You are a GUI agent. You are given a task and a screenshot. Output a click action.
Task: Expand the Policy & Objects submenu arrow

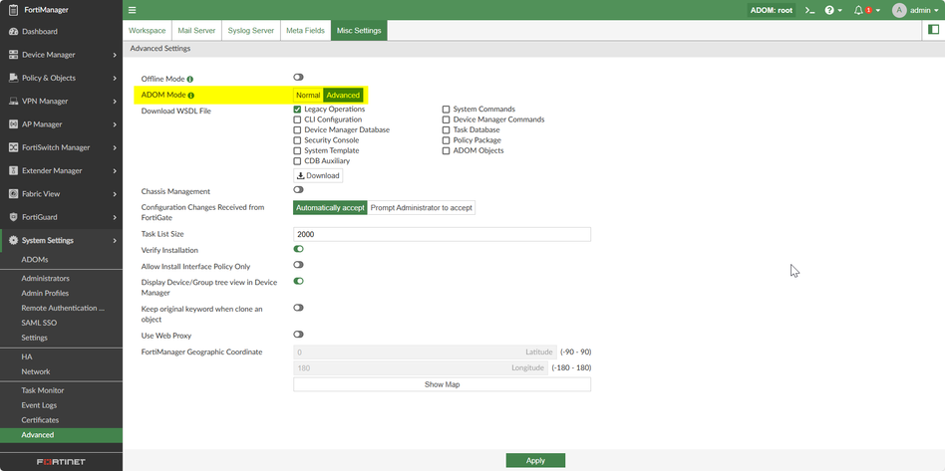tap(115, 78)
